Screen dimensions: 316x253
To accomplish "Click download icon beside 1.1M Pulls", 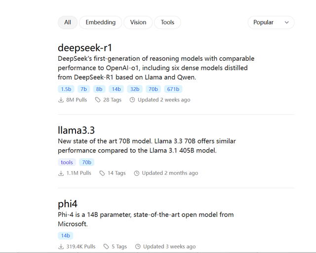I will [61, 173].
